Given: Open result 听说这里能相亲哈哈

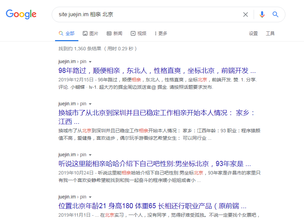Looking at the screenshot, I should tap(154, 164).
